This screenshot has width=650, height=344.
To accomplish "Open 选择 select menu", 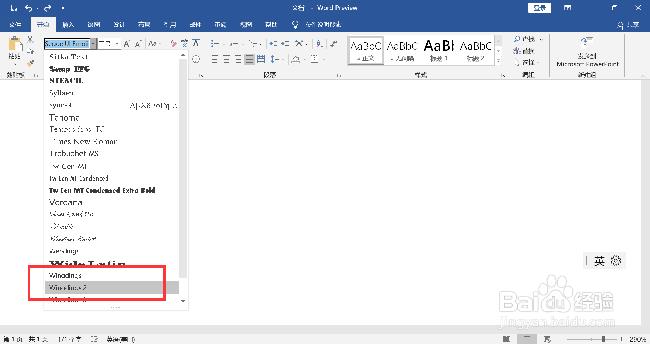I will click(527, 63).
